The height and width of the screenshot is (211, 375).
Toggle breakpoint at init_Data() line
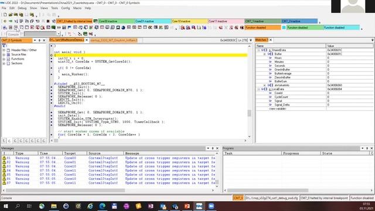coord(52,115)
